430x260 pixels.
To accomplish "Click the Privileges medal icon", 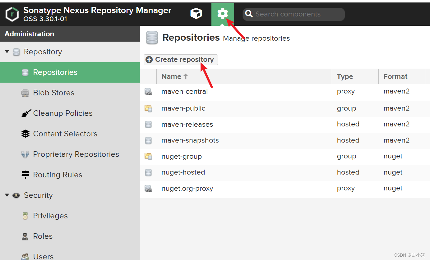I will (25, 216).
